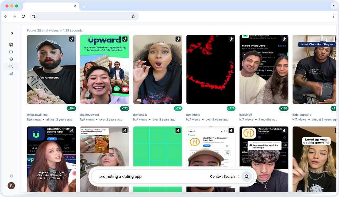Open the upward Christian singles thumbnail
The width and height of the screenshot is (339, 197).
(105, 69)
